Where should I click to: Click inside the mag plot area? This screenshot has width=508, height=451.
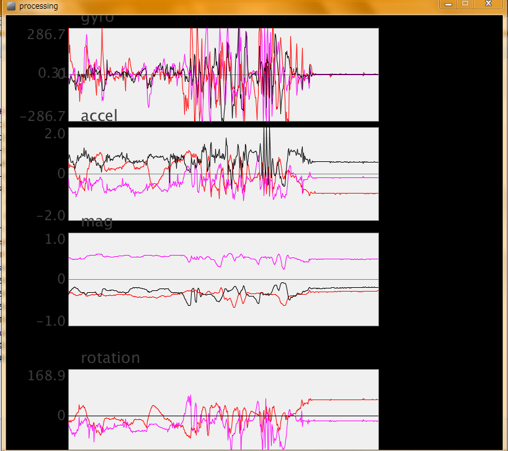[223, 279]
